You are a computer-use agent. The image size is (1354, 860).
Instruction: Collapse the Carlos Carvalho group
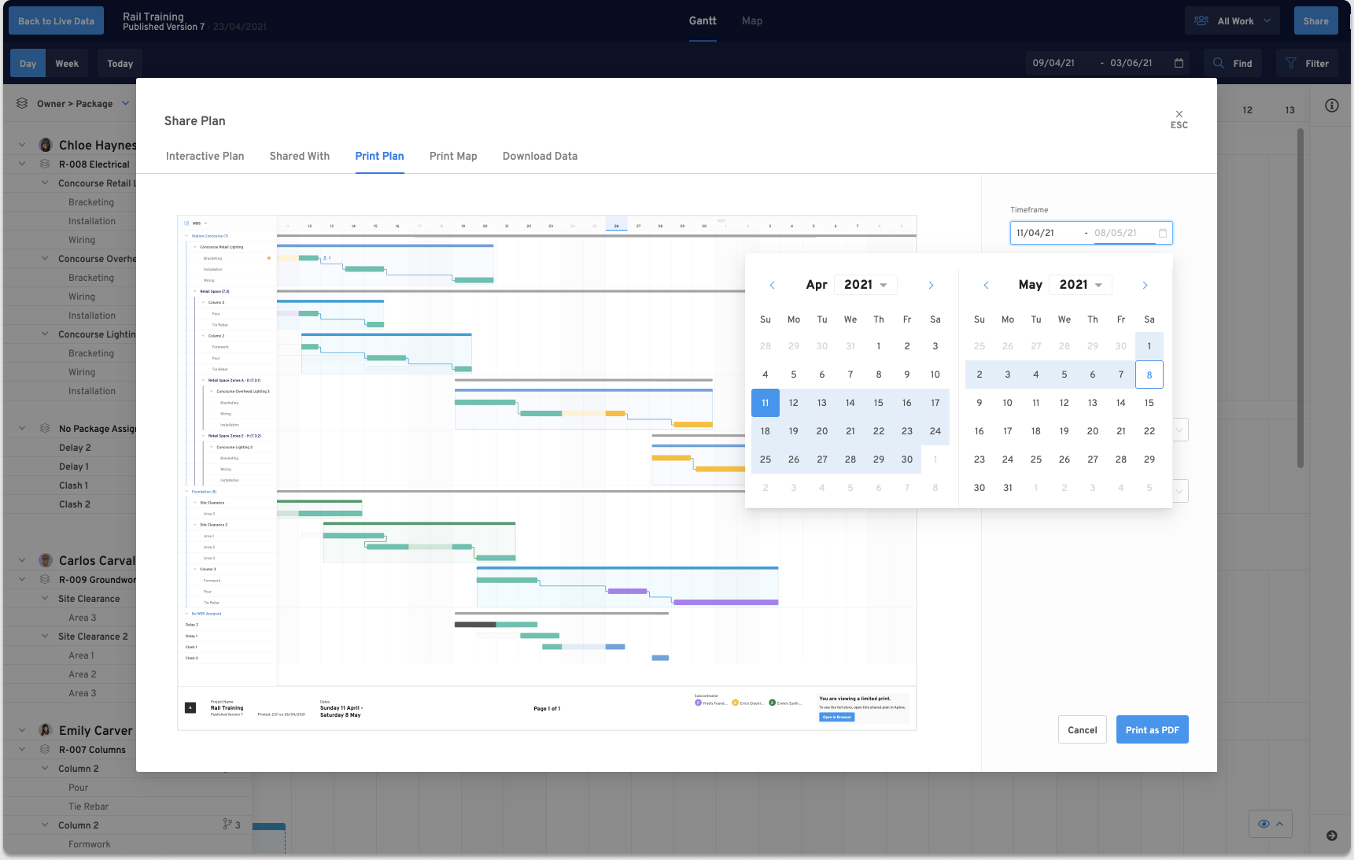pos(22,560)
